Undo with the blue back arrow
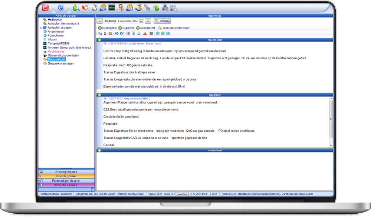Image resolution: width=371 pixels, height=217 pixels. [116, 34]
